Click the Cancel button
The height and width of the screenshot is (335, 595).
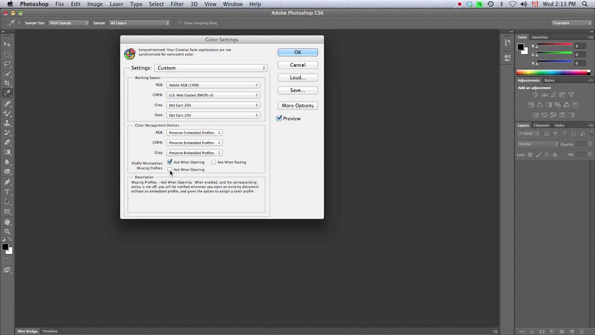298,65
